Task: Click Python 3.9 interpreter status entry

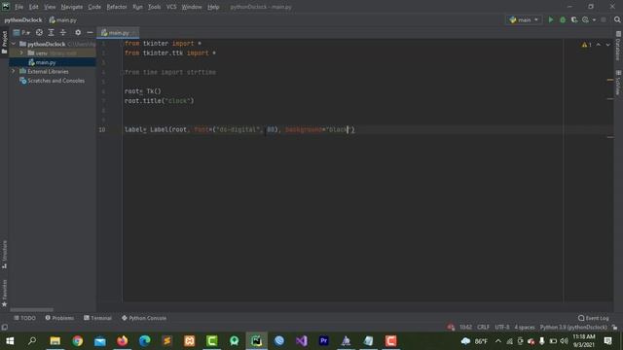Action: pos(573,328)
